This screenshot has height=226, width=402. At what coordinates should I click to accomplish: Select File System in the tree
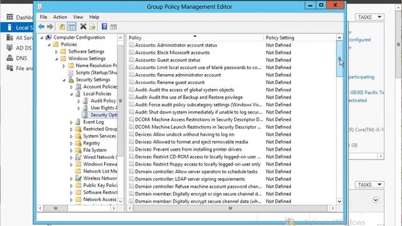(95, 150)
